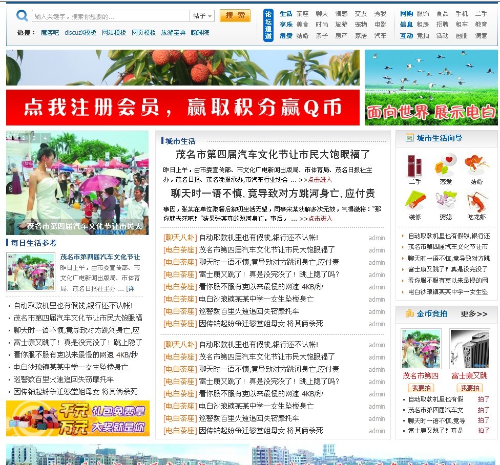500x465 pixels.
Task: Open the 画册 forum link
Action: tap(462, 35)
